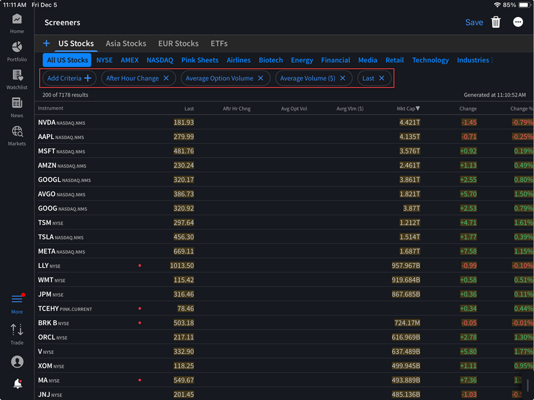Delete screener with trash icon
Screen dimensions: 534x400
coord(496,23)
